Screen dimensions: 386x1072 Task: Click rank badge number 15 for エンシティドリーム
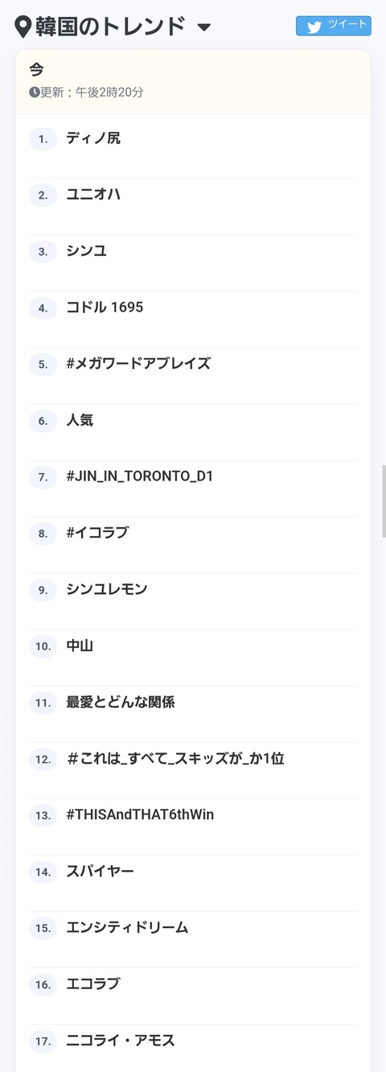[x=43, y=928]
